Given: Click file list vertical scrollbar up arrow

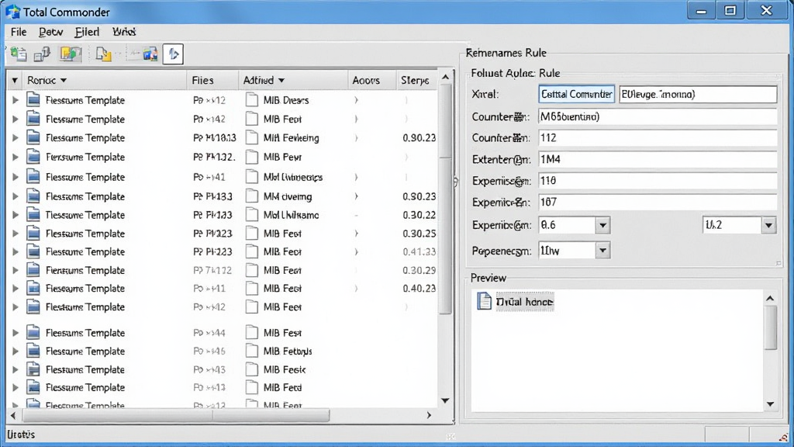Looking at the screenshot, I should pos(445,77).
